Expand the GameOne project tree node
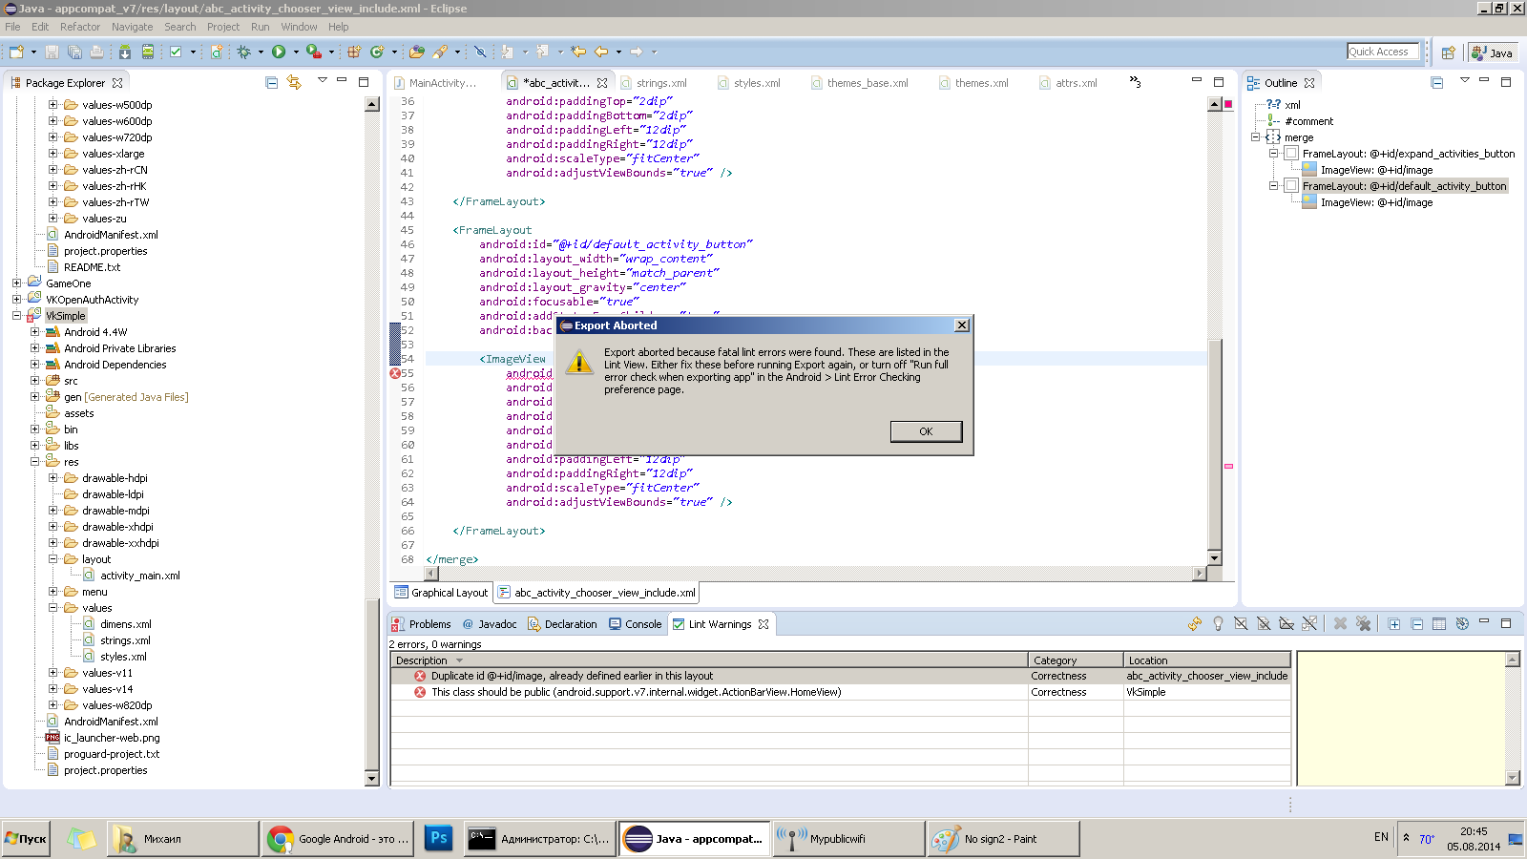The width and height of the screenshot is (1527, 859). [16, 283]
